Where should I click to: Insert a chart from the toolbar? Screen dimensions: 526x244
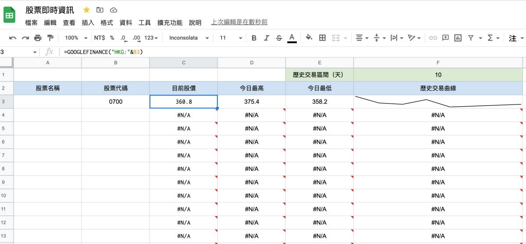tap(458, 38)
